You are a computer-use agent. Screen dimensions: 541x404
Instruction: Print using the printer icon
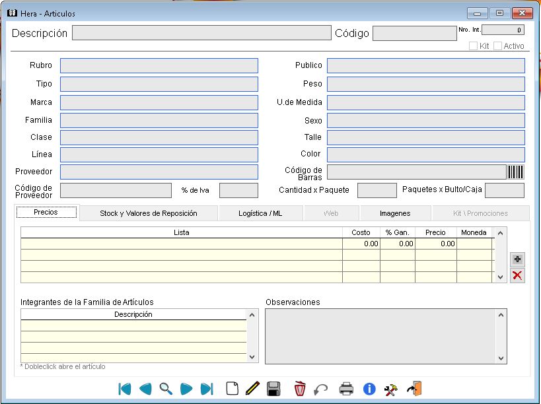[346, 389]
